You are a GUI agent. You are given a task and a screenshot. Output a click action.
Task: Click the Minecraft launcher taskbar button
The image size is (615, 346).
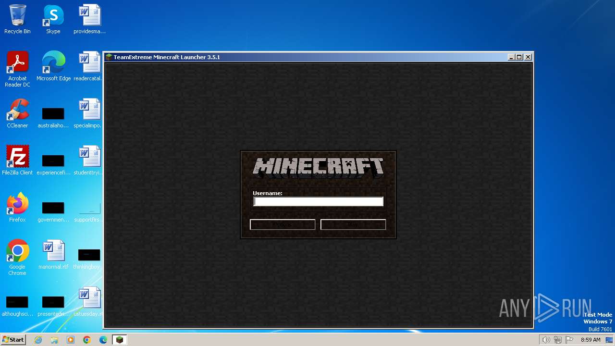click(x=120, y=340)
